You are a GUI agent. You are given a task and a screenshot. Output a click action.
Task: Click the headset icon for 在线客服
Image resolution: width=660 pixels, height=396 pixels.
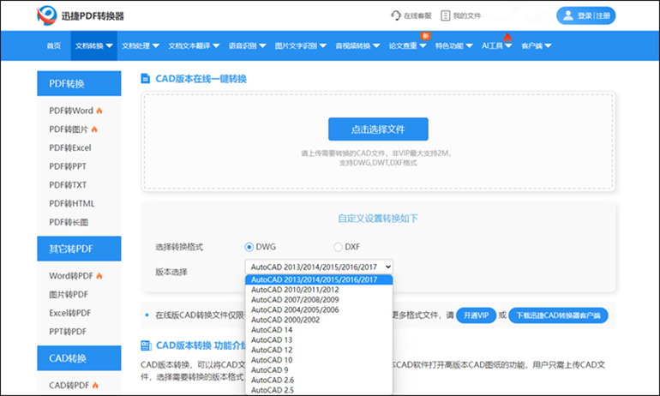pyautogui.click(x=396, y=15)
